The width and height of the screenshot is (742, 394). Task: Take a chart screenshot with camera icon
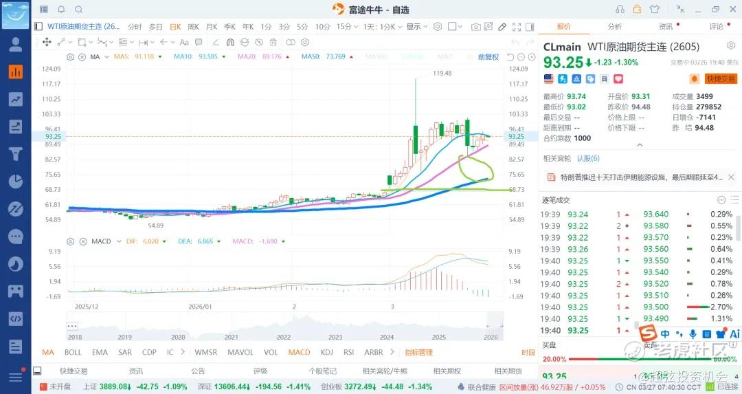coord(475,27)
